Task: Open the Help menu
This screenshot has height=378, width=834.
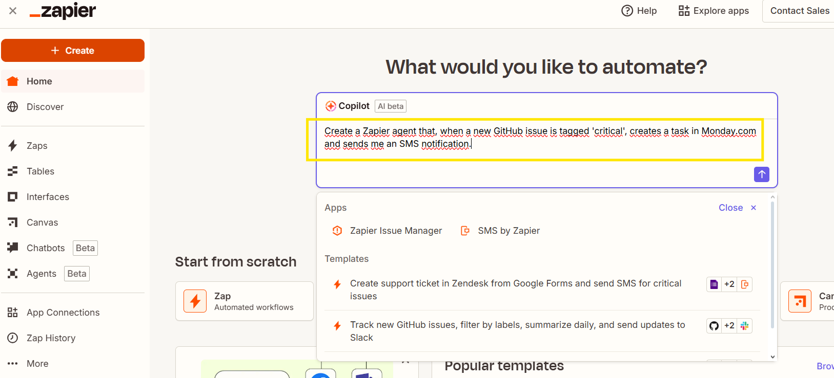Action: click(x=639, y=10)
